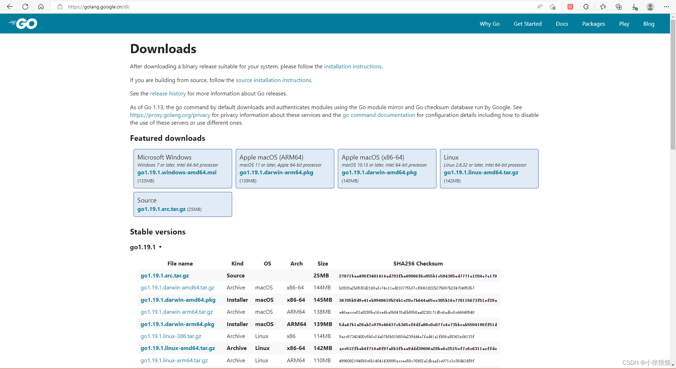Download featured go1.19.1.linux-amd64.tar.gz
This screenshot has height=369, width=676.
point(481,173)
